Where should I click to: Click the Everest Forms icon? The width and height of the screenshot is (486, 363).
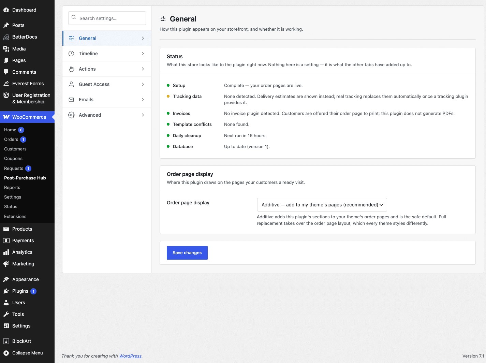coord(6,84)
